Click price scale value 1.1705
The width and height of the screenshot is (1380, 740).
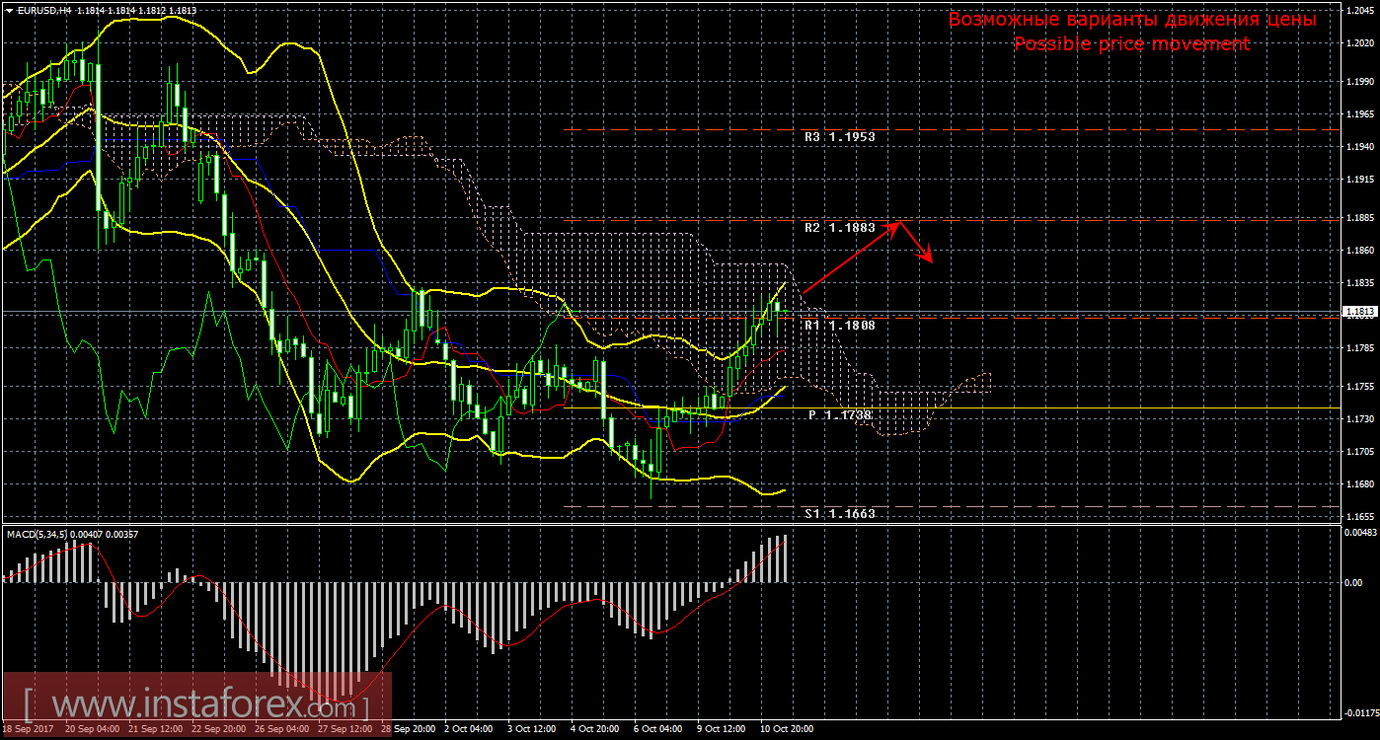click(1360, 452)
